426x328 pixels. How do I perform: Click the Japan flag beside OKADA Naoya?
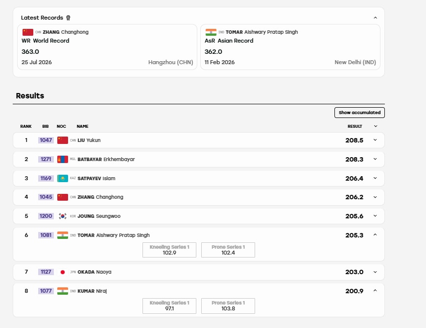(63, 272)
